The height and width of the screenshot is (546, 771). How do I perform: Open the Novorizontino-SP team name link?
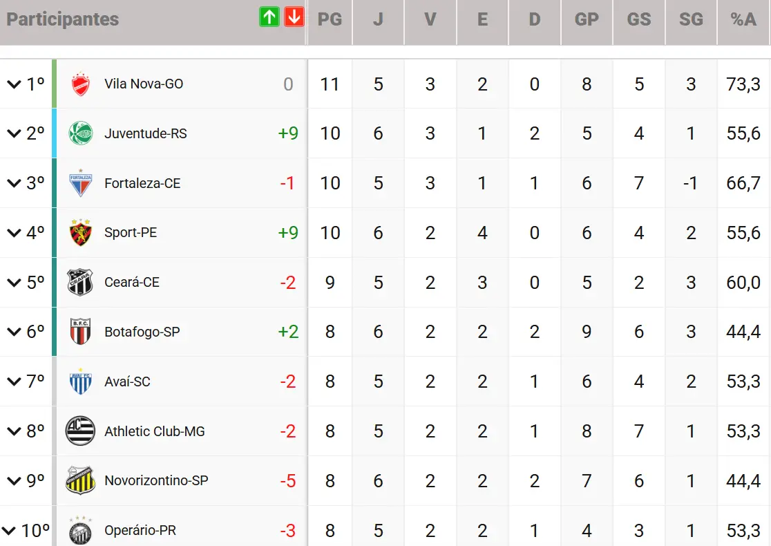[155, 480]
